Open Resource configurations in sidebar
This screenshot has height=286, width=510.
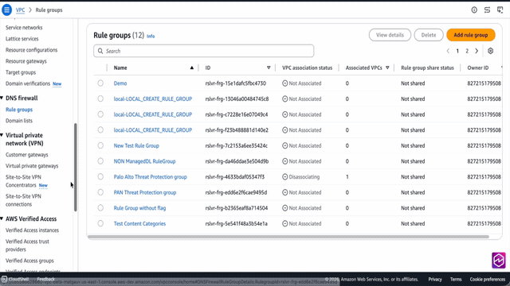point(31,50)
